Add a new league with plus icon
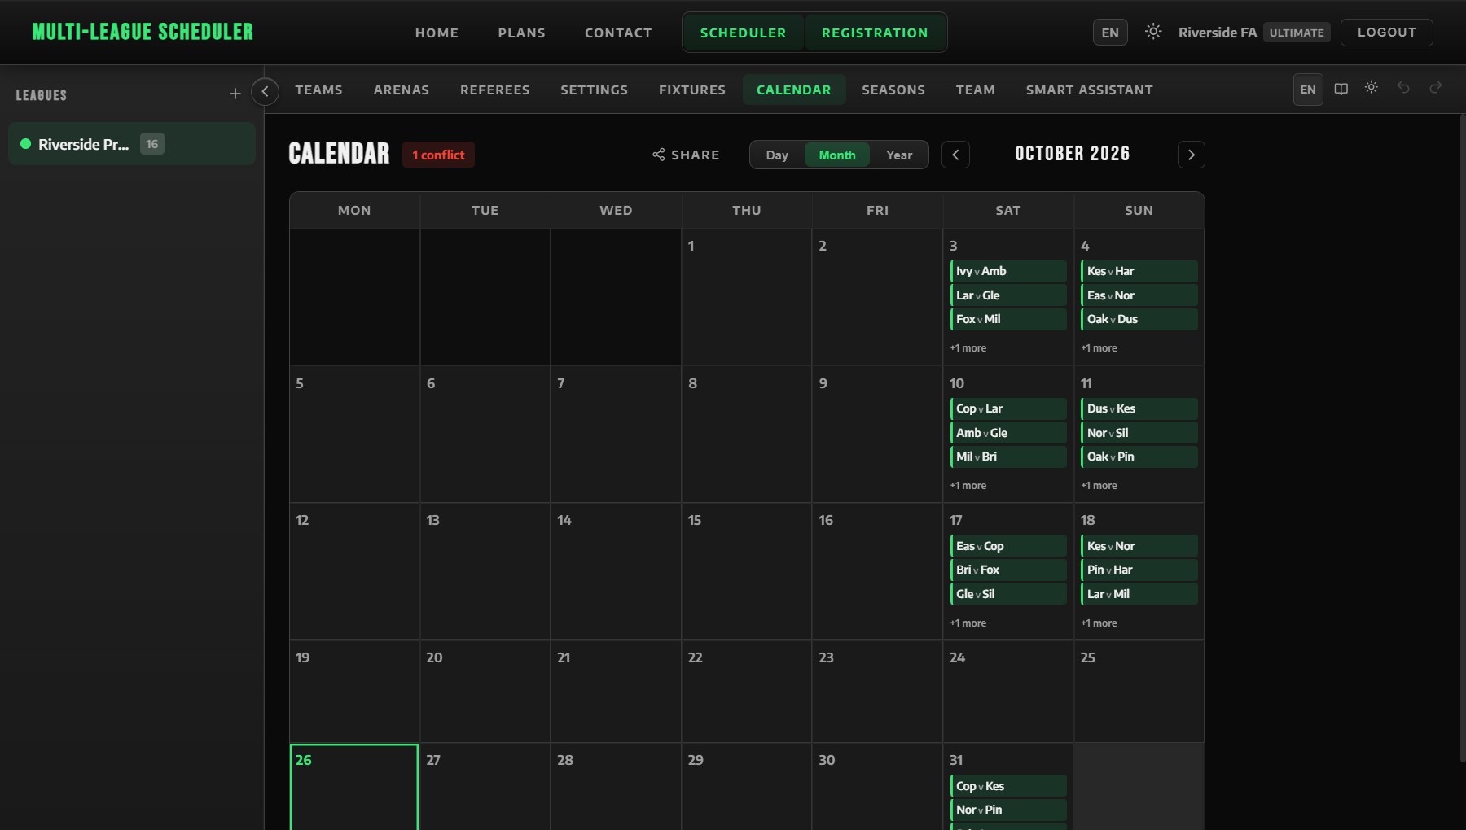Viewport: 1466px width, 830px height. click(x=235, y=94)
